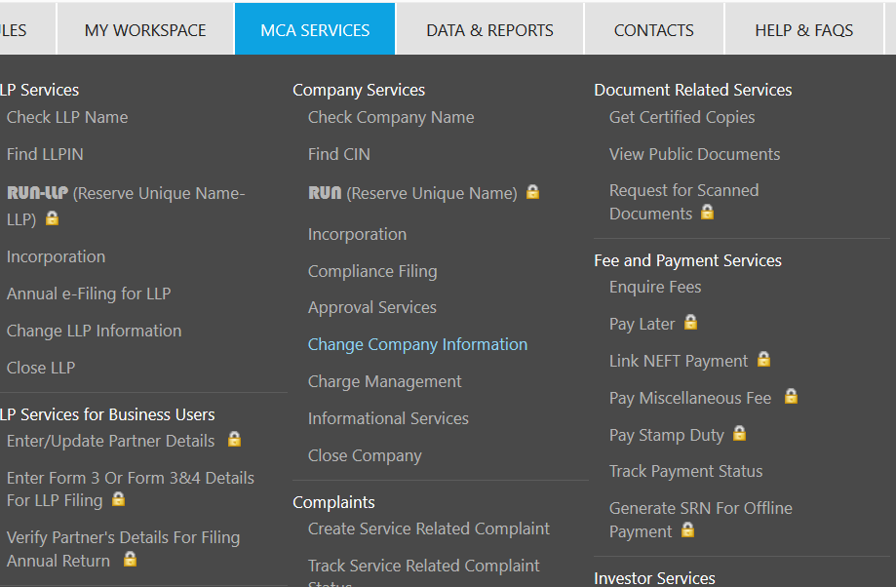The image size is (896, 587).
Task: Click lock icon beside Annual Return
Action: (131, 559)
